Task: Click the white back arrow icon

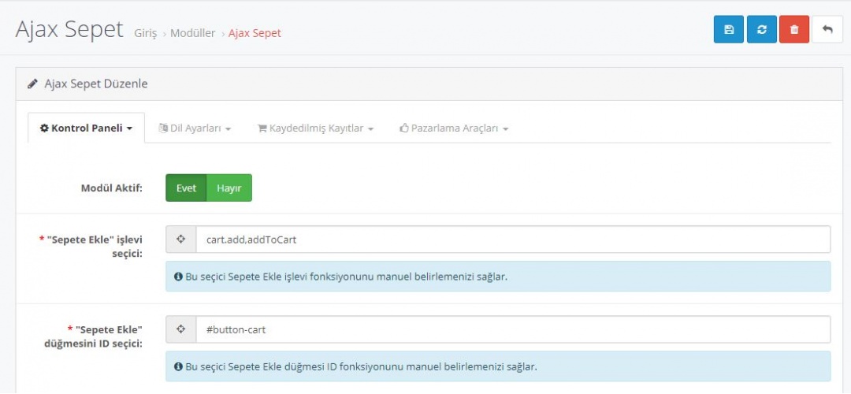Action: pos(827,29)
